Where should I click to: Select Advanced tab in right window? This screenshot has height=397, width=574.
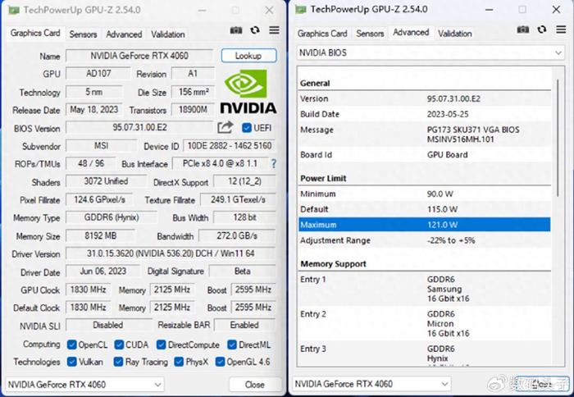[411, 32]
